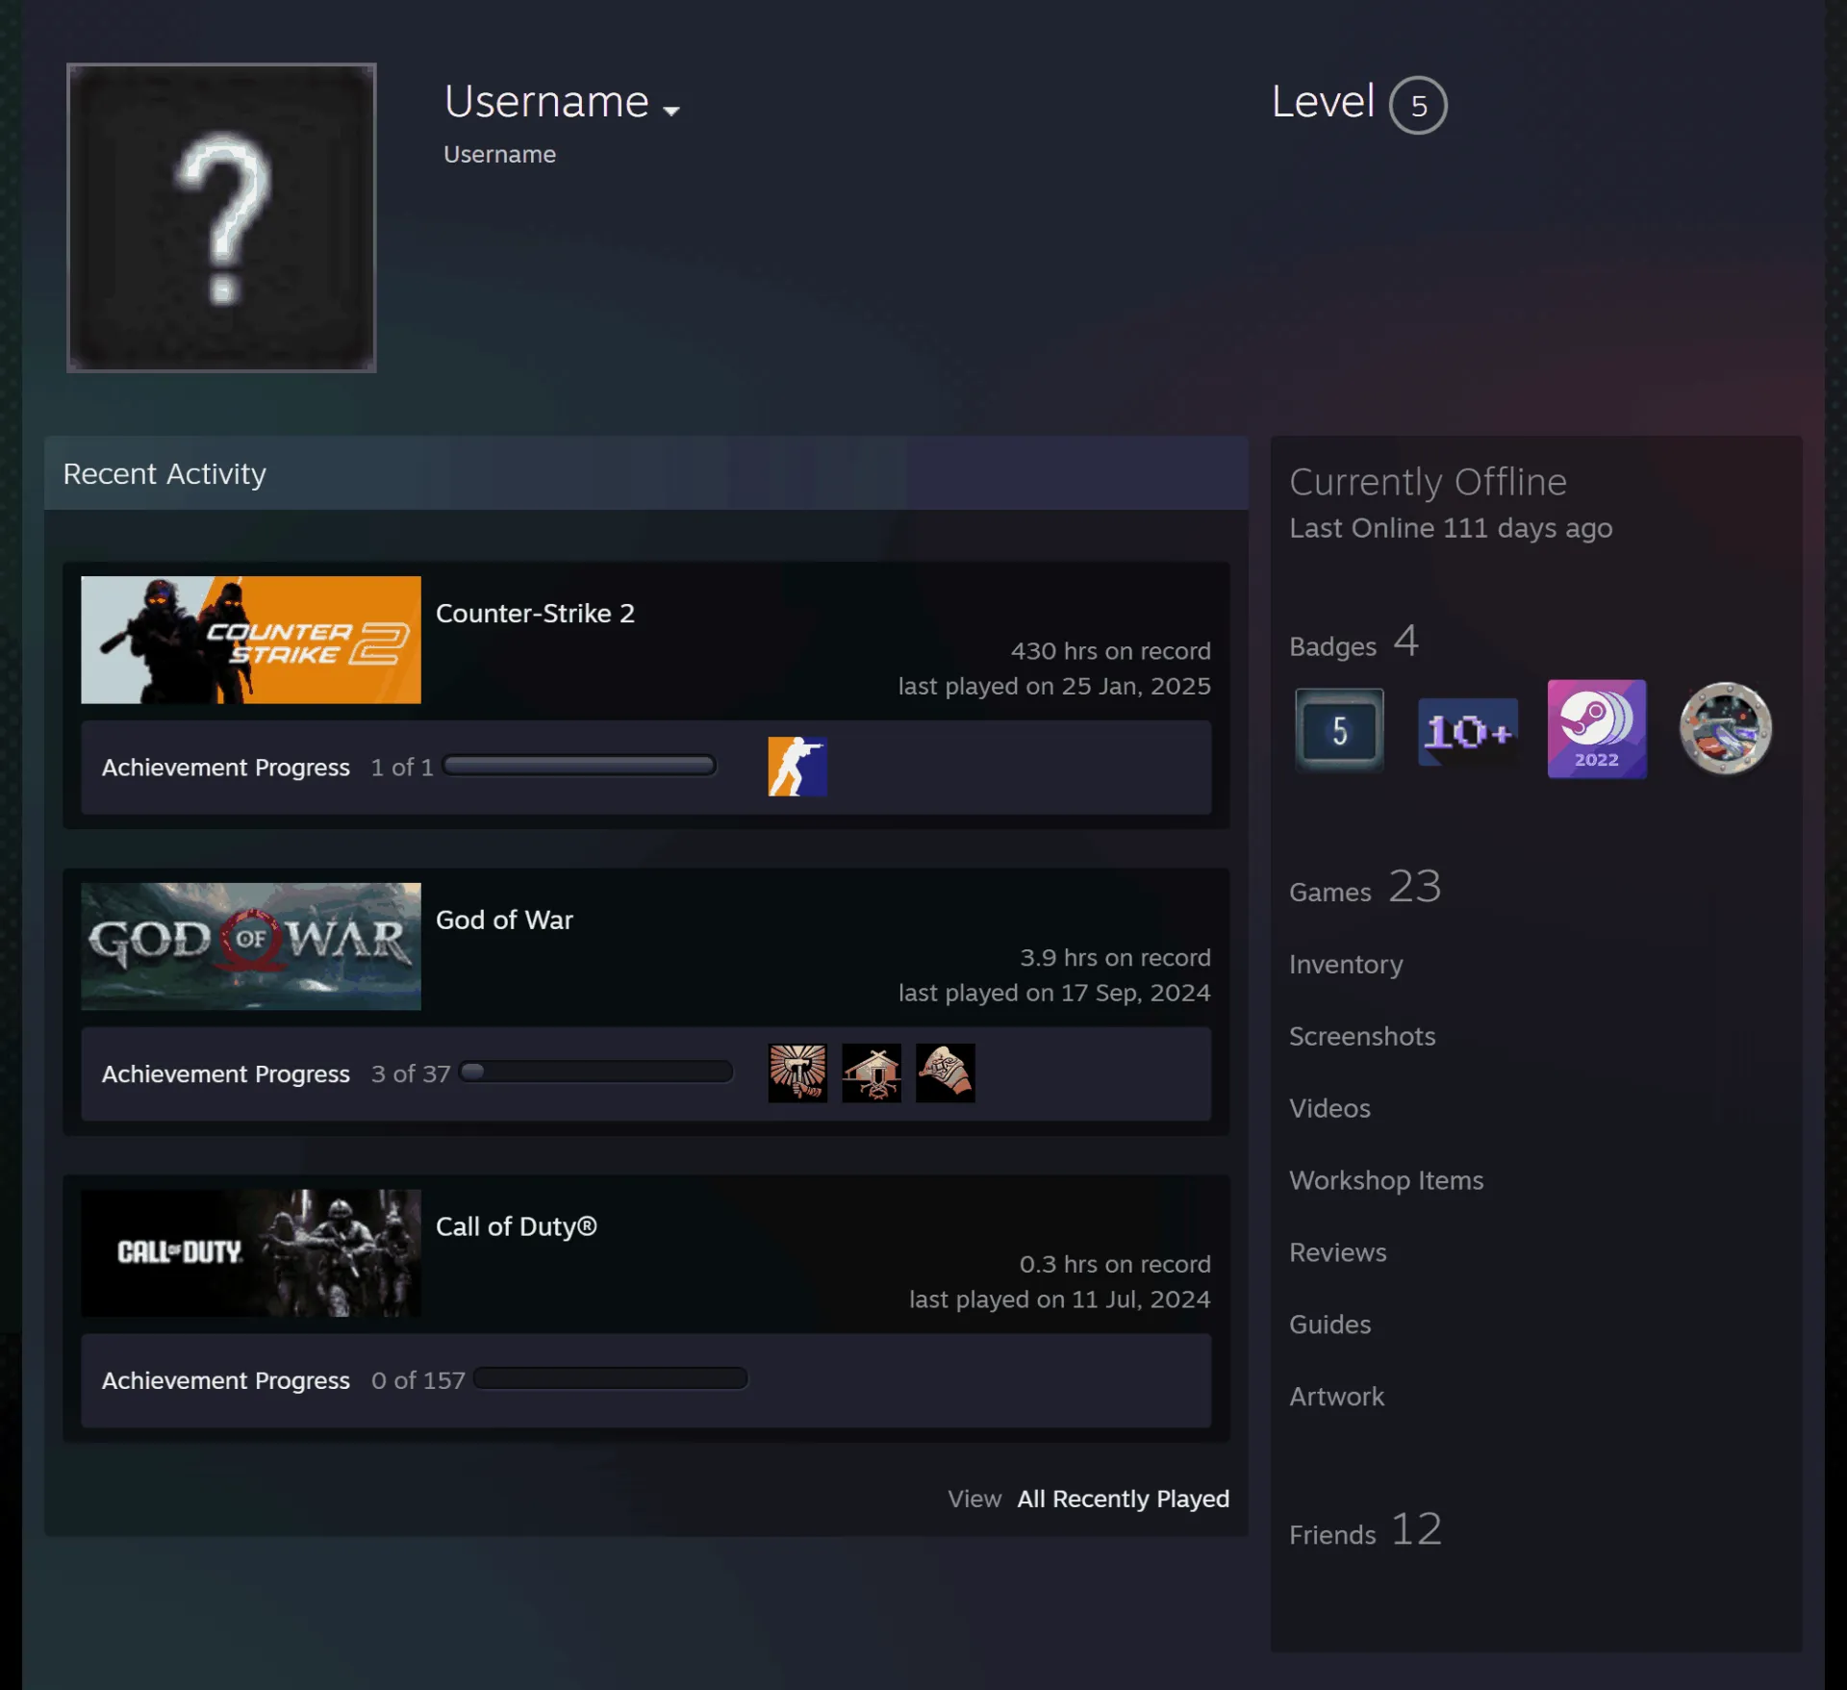Screen dimensions: 1847x1690
Task: Open the level 5 badge
Action: (x=1339, y=730)
